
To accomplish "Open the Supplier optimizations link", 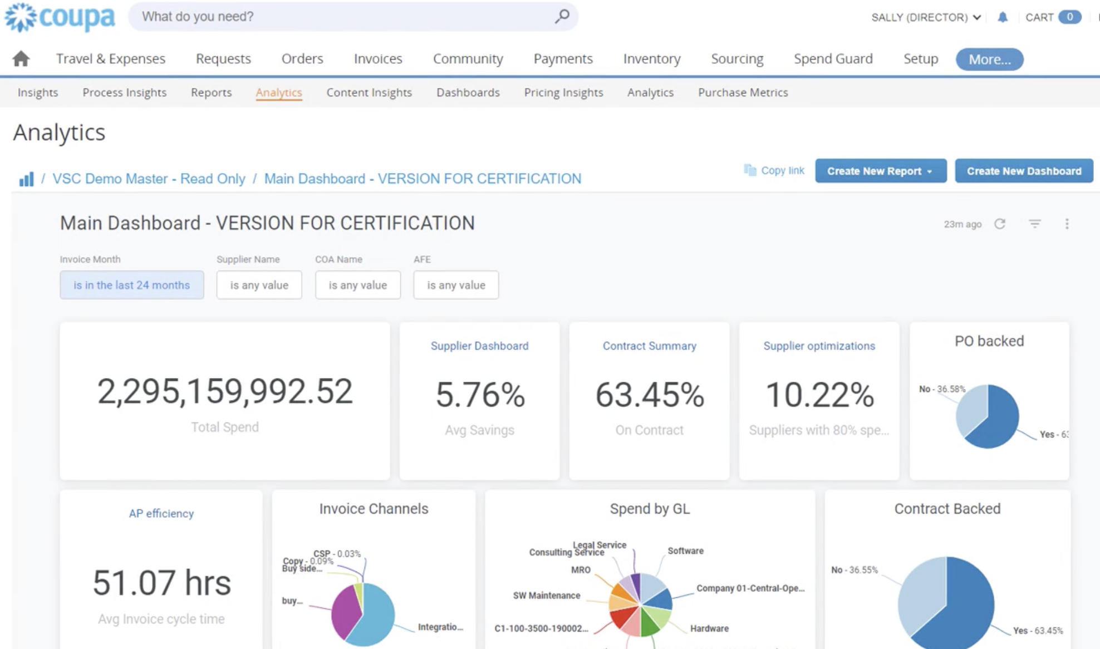I will tap(819, 346).
